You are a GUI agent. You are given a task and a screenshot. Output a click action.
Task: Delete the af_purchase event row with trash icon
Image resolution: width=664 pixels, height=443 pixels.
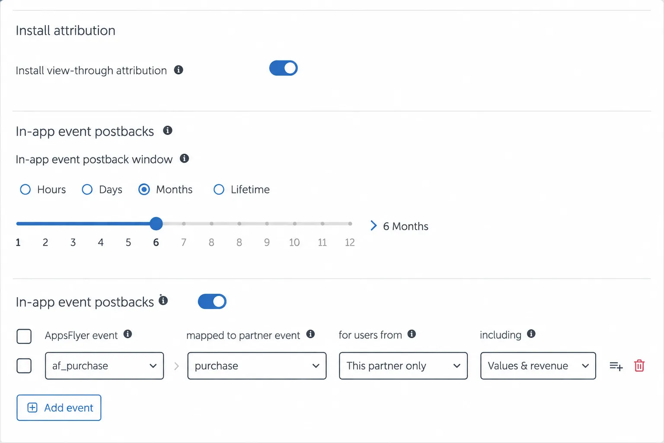click(639, 366)
